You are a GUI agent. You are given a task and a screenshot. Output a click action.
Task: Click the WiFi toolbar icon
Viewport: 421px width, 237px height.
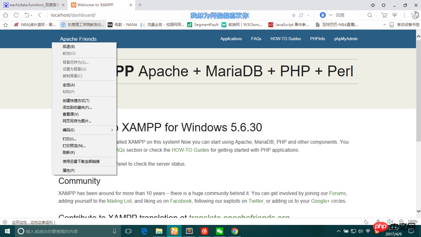394,15
